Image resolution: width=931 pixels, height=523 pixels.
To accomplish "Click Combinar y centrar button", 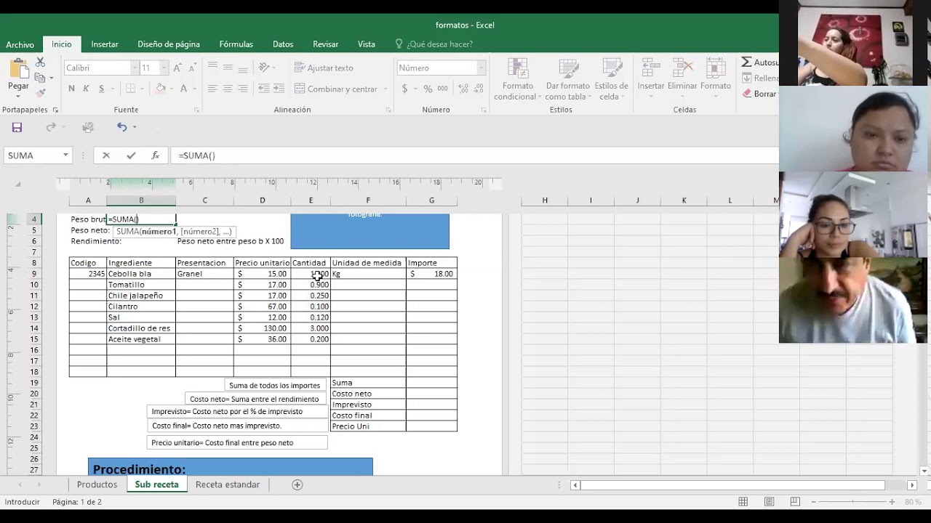I will [x=337, y=89].
